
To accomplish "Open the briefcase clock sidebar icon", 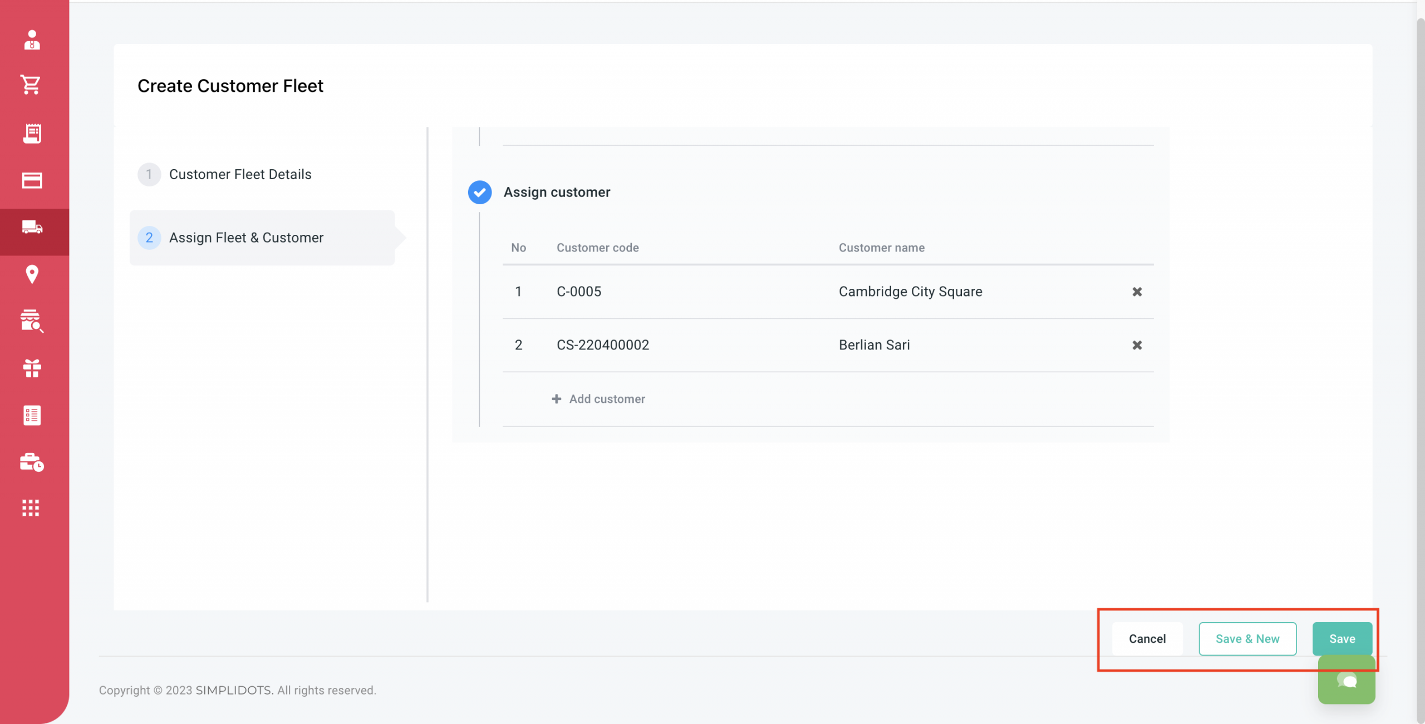I will point(32,462).
